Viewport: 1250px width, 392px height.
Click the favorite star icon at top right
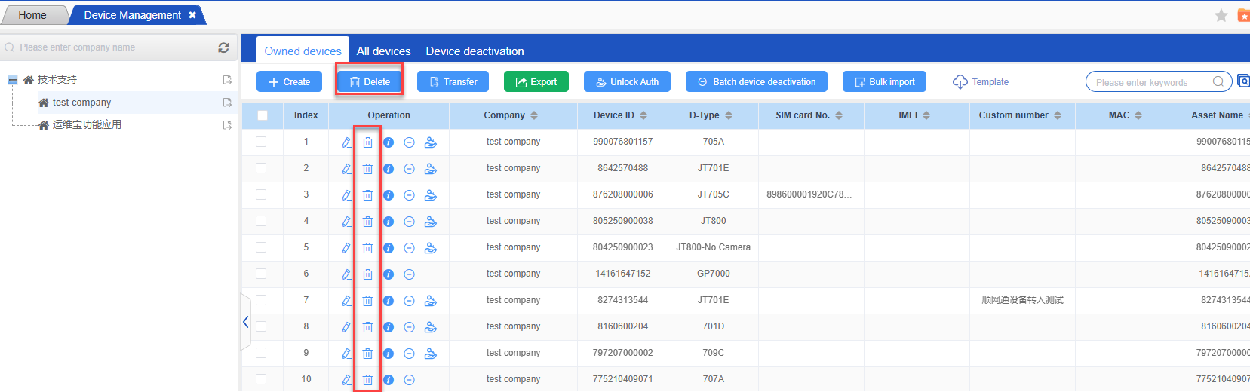(x=1221, y=16)
